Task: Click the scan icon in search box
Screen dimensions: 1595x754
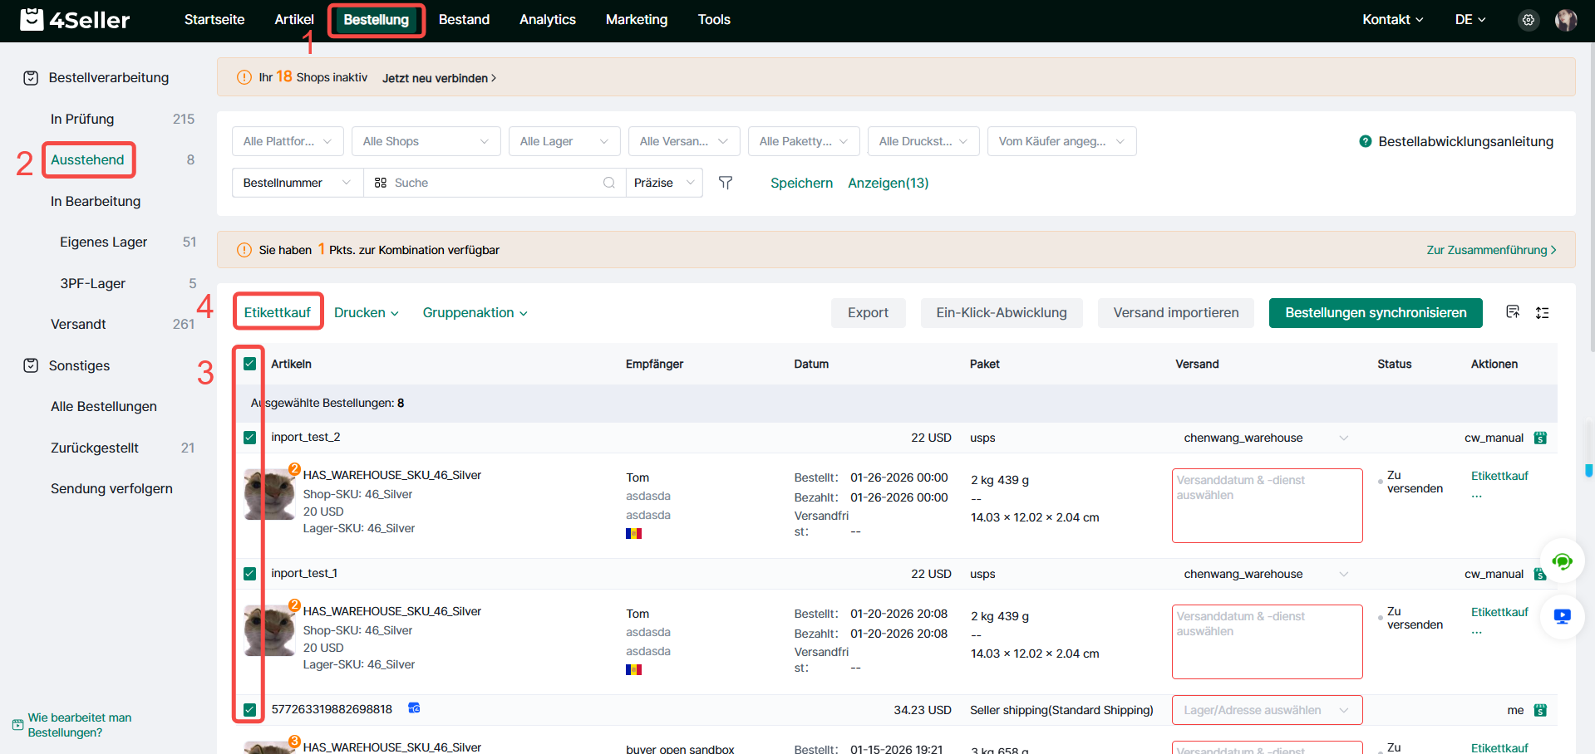Action: click(x=381, y=183)
